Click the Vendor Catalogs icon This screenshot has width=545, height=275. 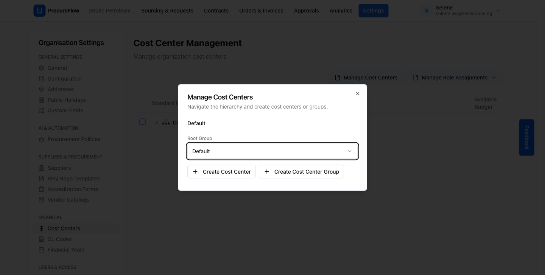42,200
